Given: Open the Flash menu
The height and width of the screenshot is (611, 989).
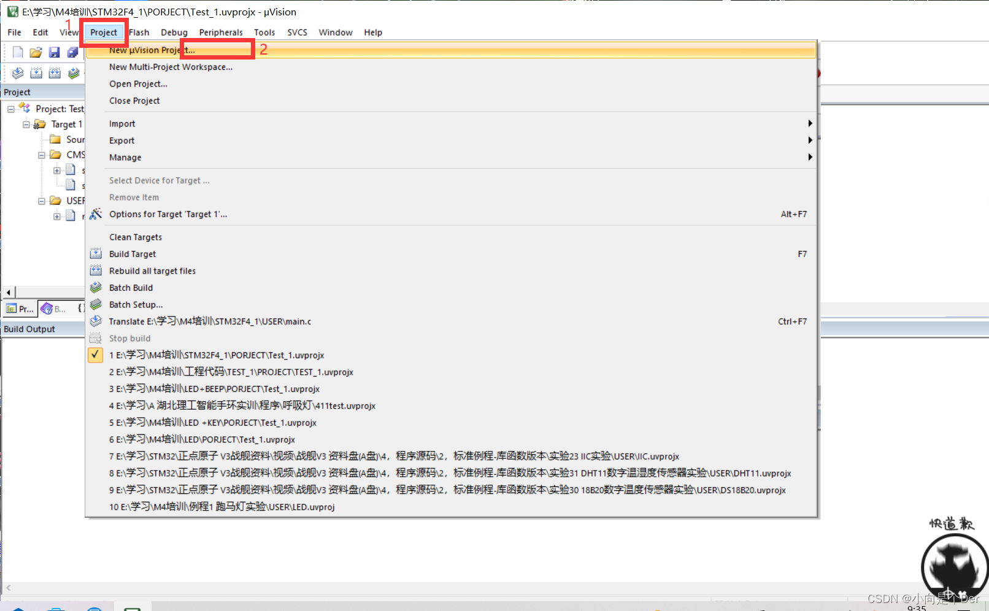Looking at the screenshot, I should point(139,33).
